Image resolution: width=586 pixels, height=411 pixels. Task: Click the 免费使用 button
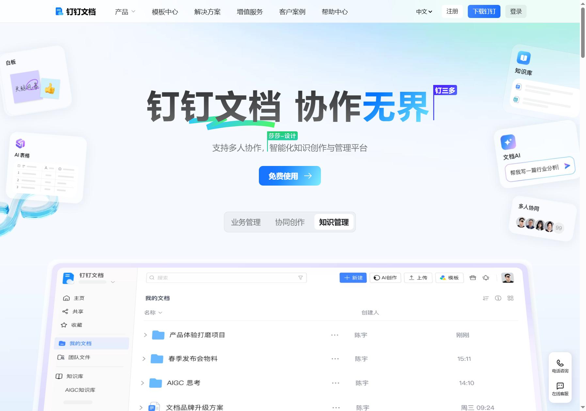pos(290,176)
